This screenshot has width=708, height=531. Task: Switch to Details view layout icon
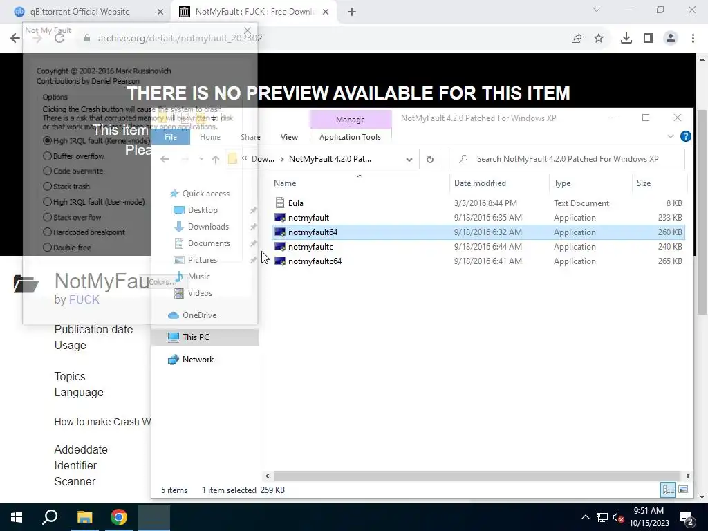(669, 490)
